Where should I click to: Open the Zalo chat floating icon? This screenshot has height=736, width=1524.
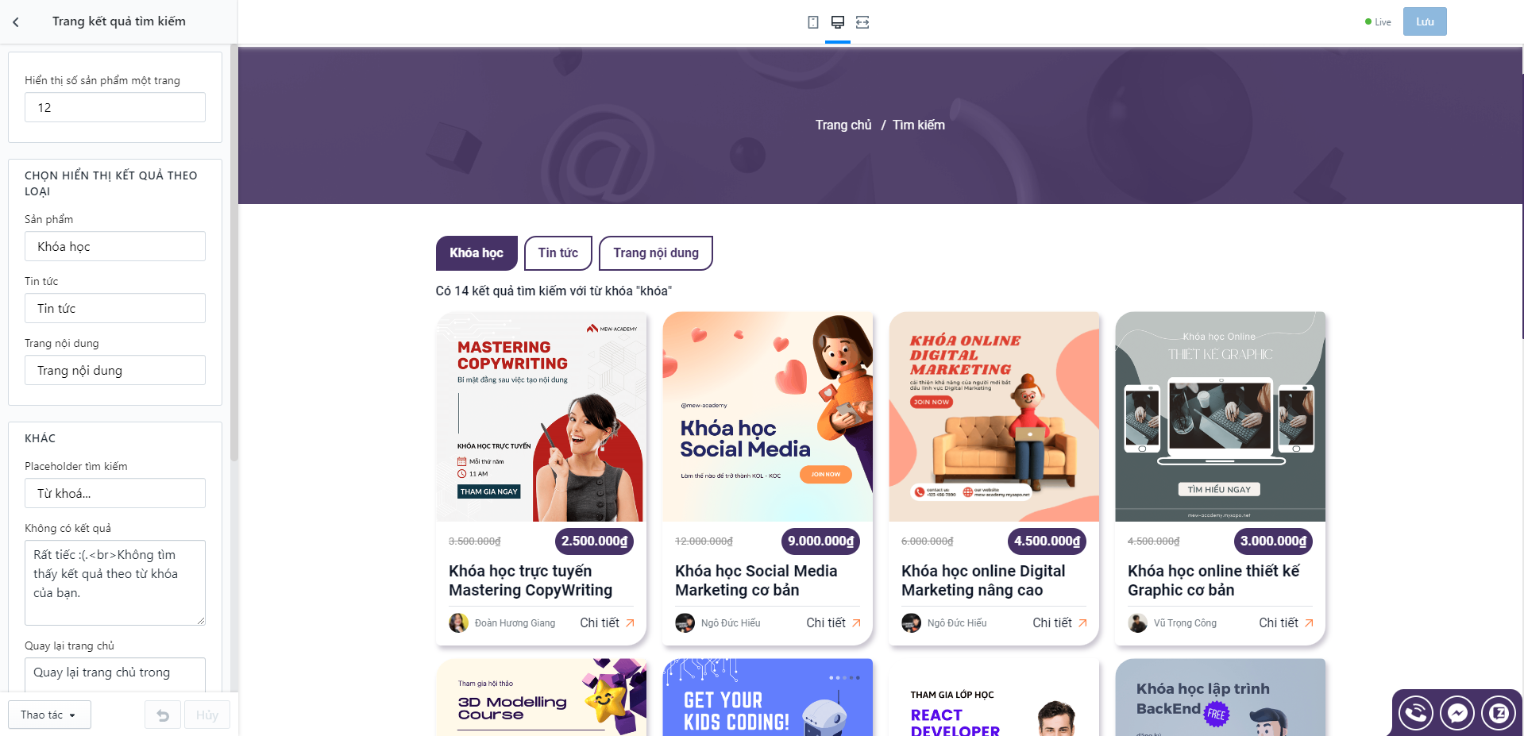tap(1499, 713)
